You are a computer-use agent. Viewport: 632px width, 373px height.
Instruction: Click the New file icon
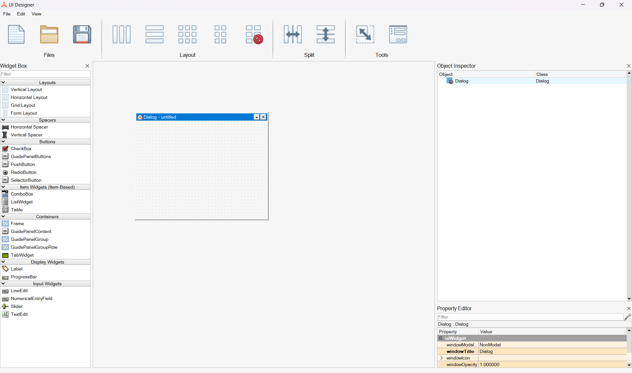pos(16,34)
